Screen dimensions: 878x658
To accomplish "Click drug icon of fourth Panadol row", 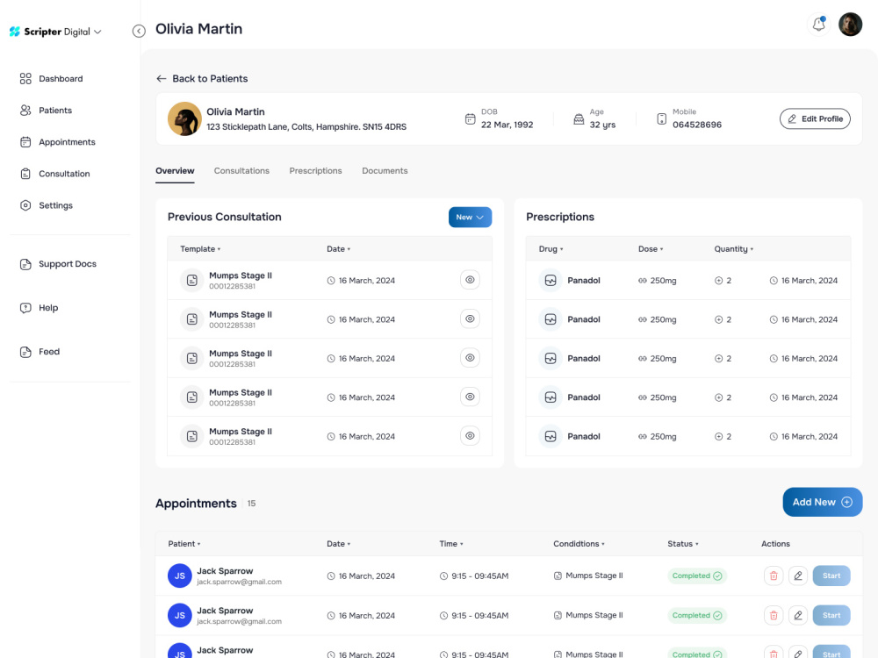I will (551, 397).
